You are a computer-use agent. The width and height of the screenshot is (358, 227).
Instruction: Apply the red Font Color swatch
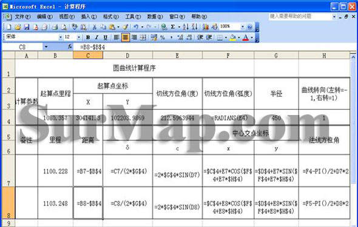246,38
